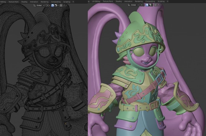Toggle snapping magnet in left wireframe window

click(52, 5)
